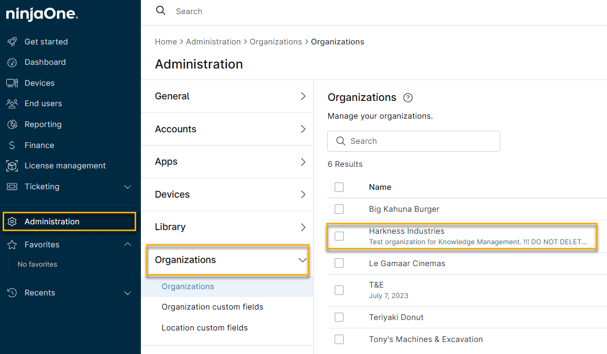Select Organization custom fields submenu item
Image resolution: width=607 pixels, height=354 pixels.
[212, 307]
